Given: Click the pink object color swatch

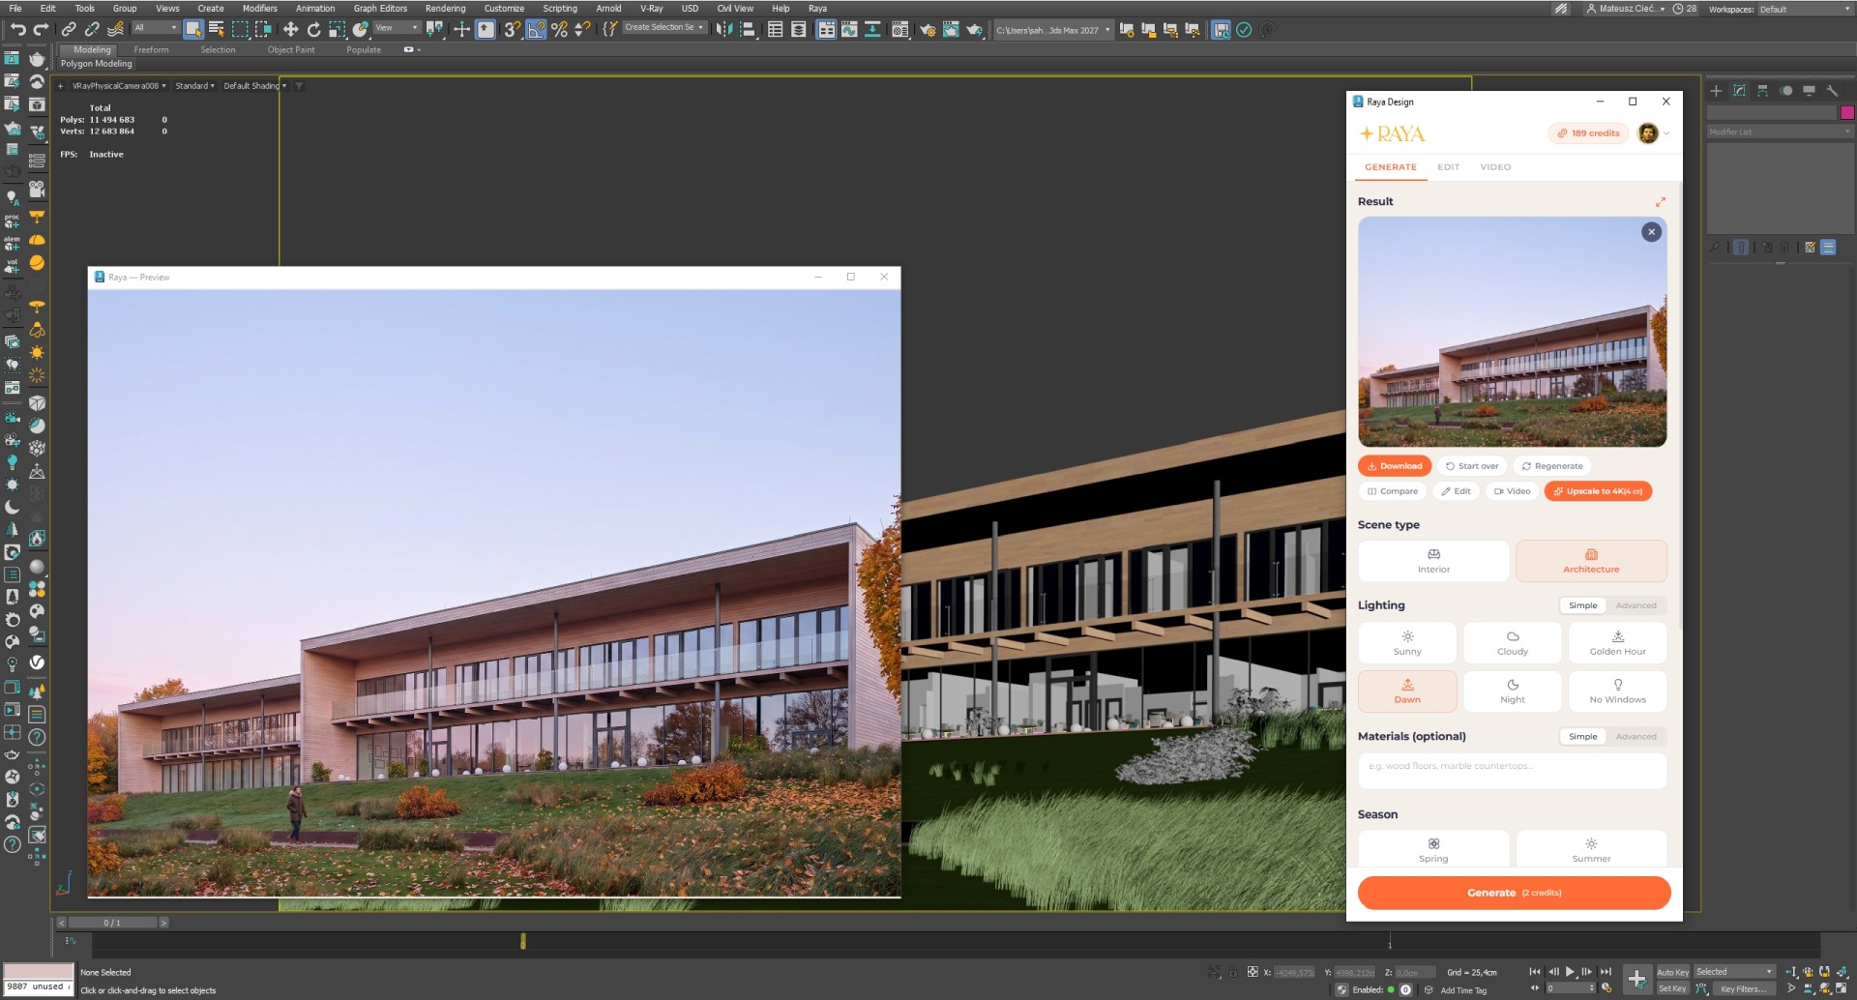Looking at the screenshot, I should (1847, 112).
